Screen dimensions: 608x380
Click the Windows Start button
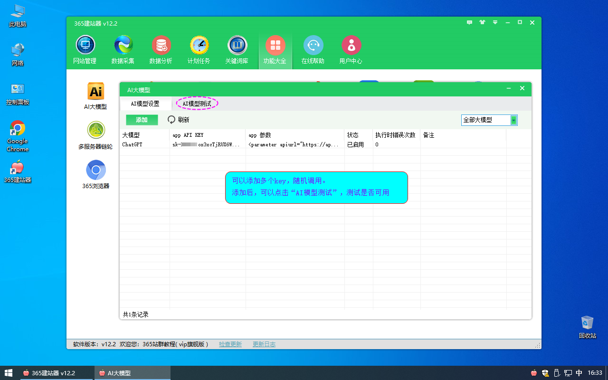coord(8,373)
